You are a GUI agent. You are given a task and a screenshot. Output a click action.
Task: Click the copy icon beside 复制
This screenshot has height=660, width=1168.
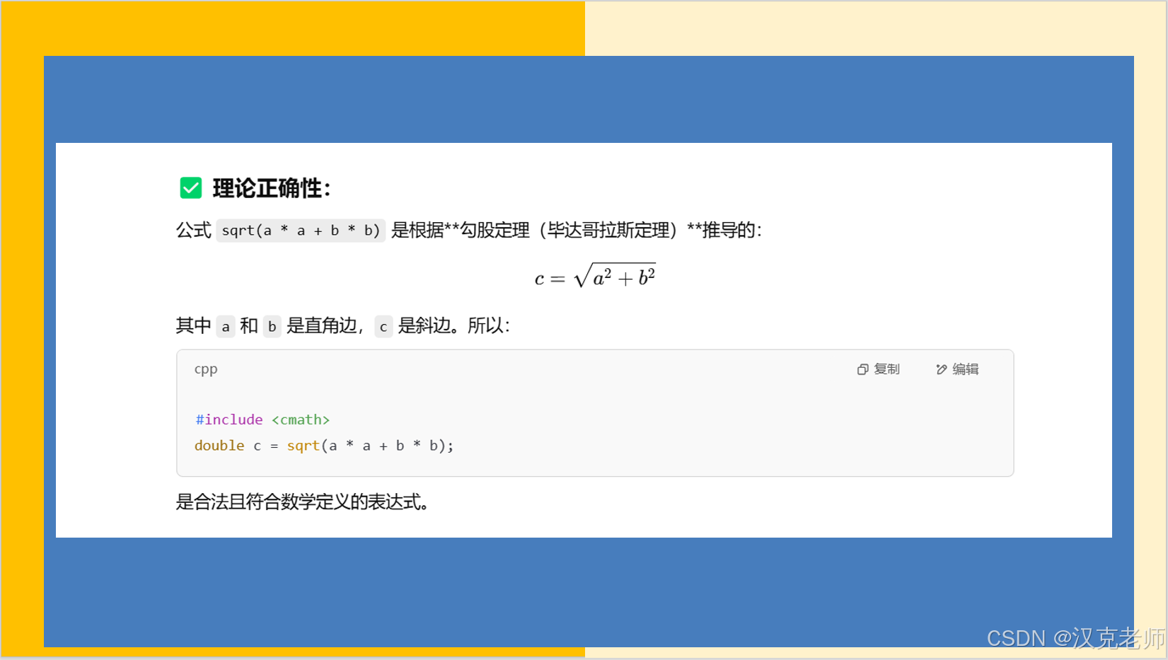pyautogui.click(x=862, y=369)
